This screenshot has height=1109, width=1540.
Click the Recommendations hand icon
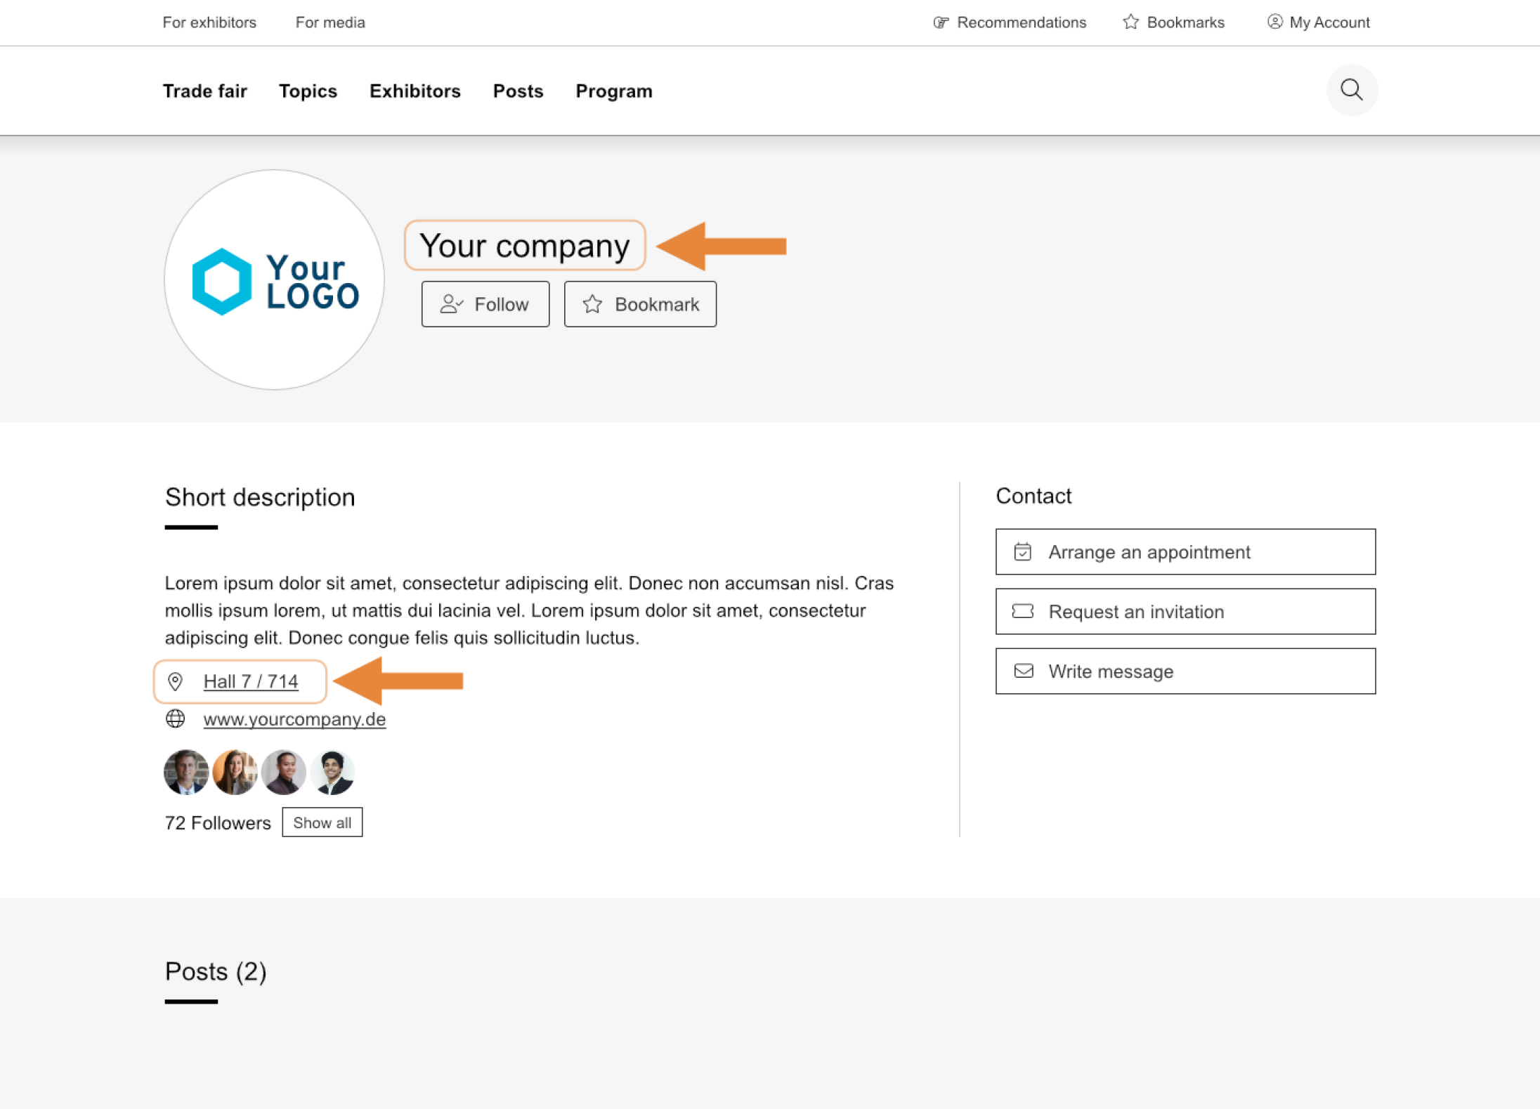pyautogui.click(x=941, y=22)
